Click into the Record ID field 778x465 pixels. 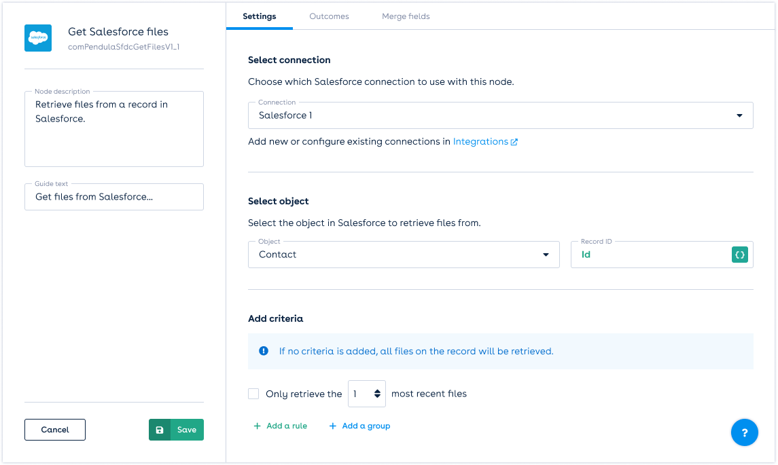pyautogui.click(x=650, y=255)
